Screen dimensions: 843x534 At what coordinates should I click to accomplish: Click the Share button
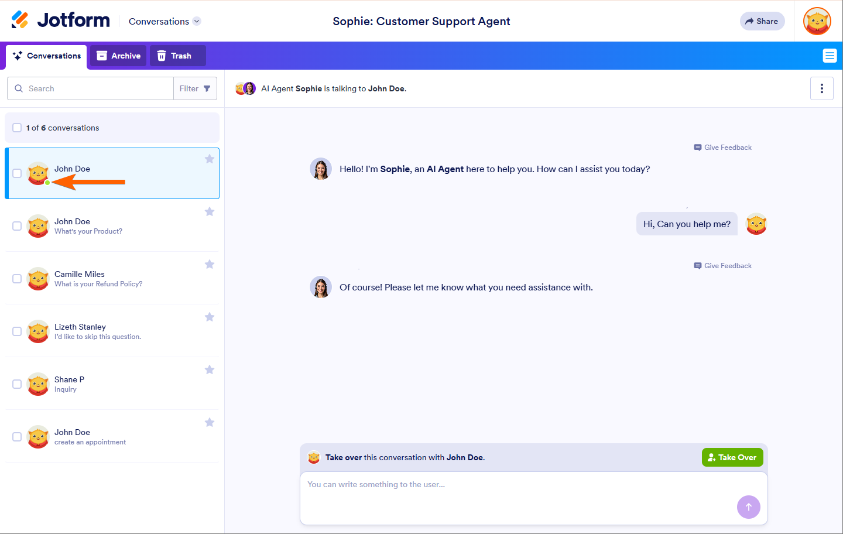pyautogui.click(x=762, y=21)
